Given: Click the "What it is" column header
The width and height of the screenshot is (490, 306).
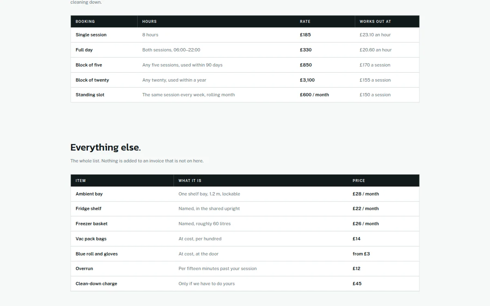Looking at the screenshot, I should (190, 181).
